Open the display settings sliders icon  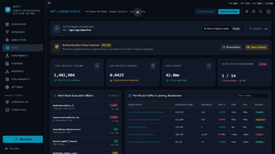tap(261, 12)
